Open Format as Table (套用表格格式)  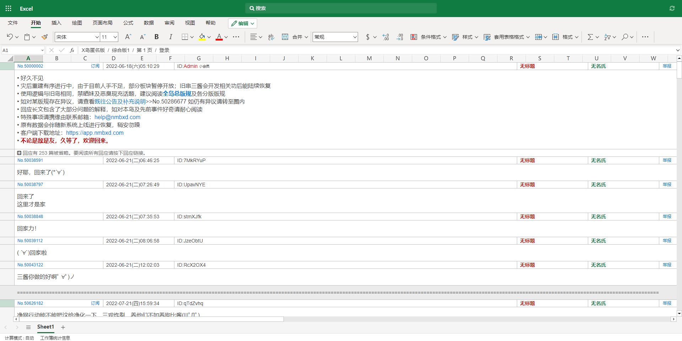[507, 37]
